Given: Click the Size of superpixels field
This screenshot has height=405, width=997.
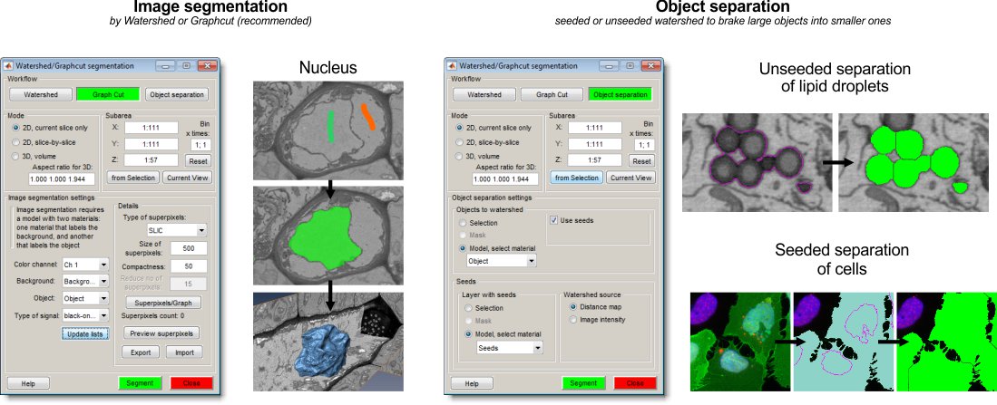Looking at the screenshot, I should (x=189, y=248).
